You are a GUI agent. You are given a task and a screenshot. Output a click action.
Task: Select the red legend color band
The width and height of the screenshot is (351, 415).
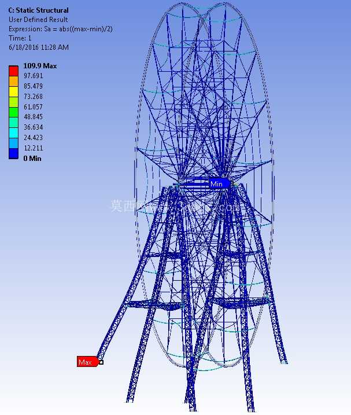tap(13, 71)
